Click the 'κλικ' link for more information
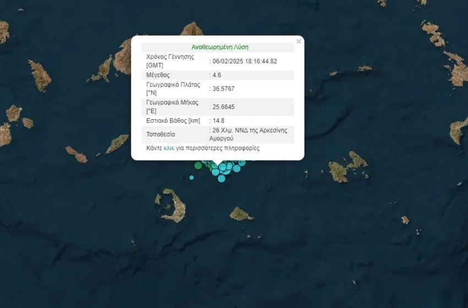 (169, 148)
